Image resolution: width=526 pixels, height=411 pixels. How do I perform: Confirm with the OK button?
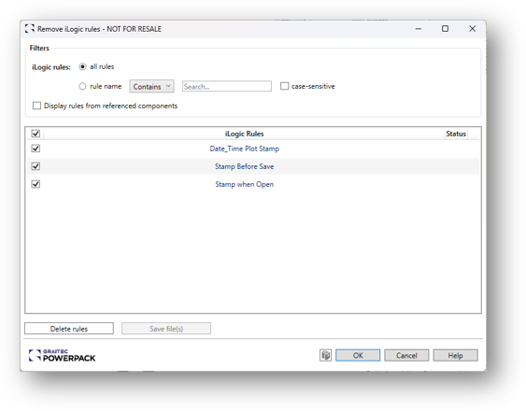click(358, 355)
